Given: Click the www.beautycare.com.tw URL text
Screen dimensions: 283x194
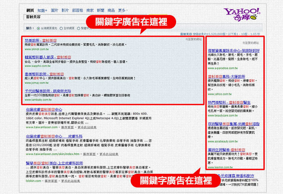Looking at the screenshot, I should [223, 116].
